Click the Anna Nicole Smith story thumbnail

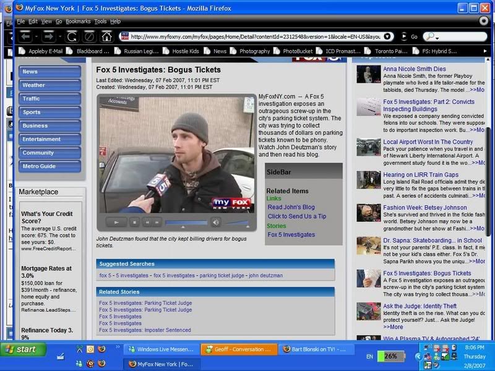click(x=368, y=74)
